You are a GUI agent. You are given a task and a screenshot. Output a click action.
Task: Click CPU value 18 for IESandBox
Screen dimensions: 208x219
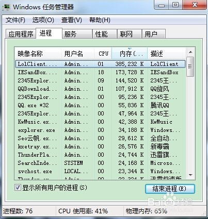101,72
